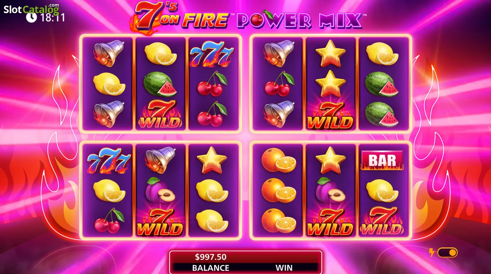This screenshot has width=491, height=274.
Task: Click the $997.50 balance display
Action: coord(211,257)
